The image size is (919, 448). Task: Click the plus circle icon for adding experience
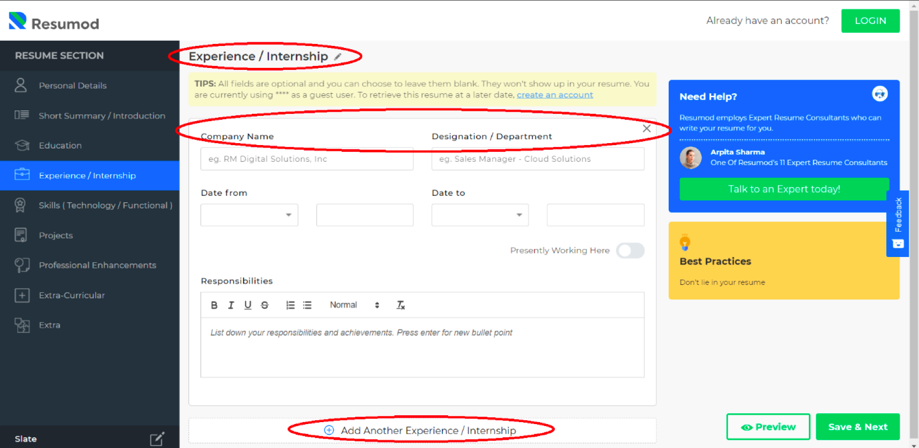pyautogui.click(x=329, y=430)
